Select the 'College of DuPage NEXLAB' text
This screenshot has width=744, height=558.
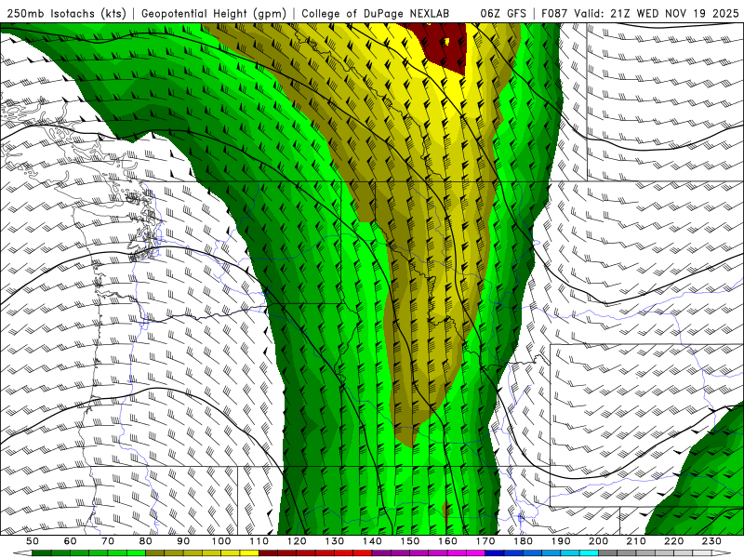point(376,14)
